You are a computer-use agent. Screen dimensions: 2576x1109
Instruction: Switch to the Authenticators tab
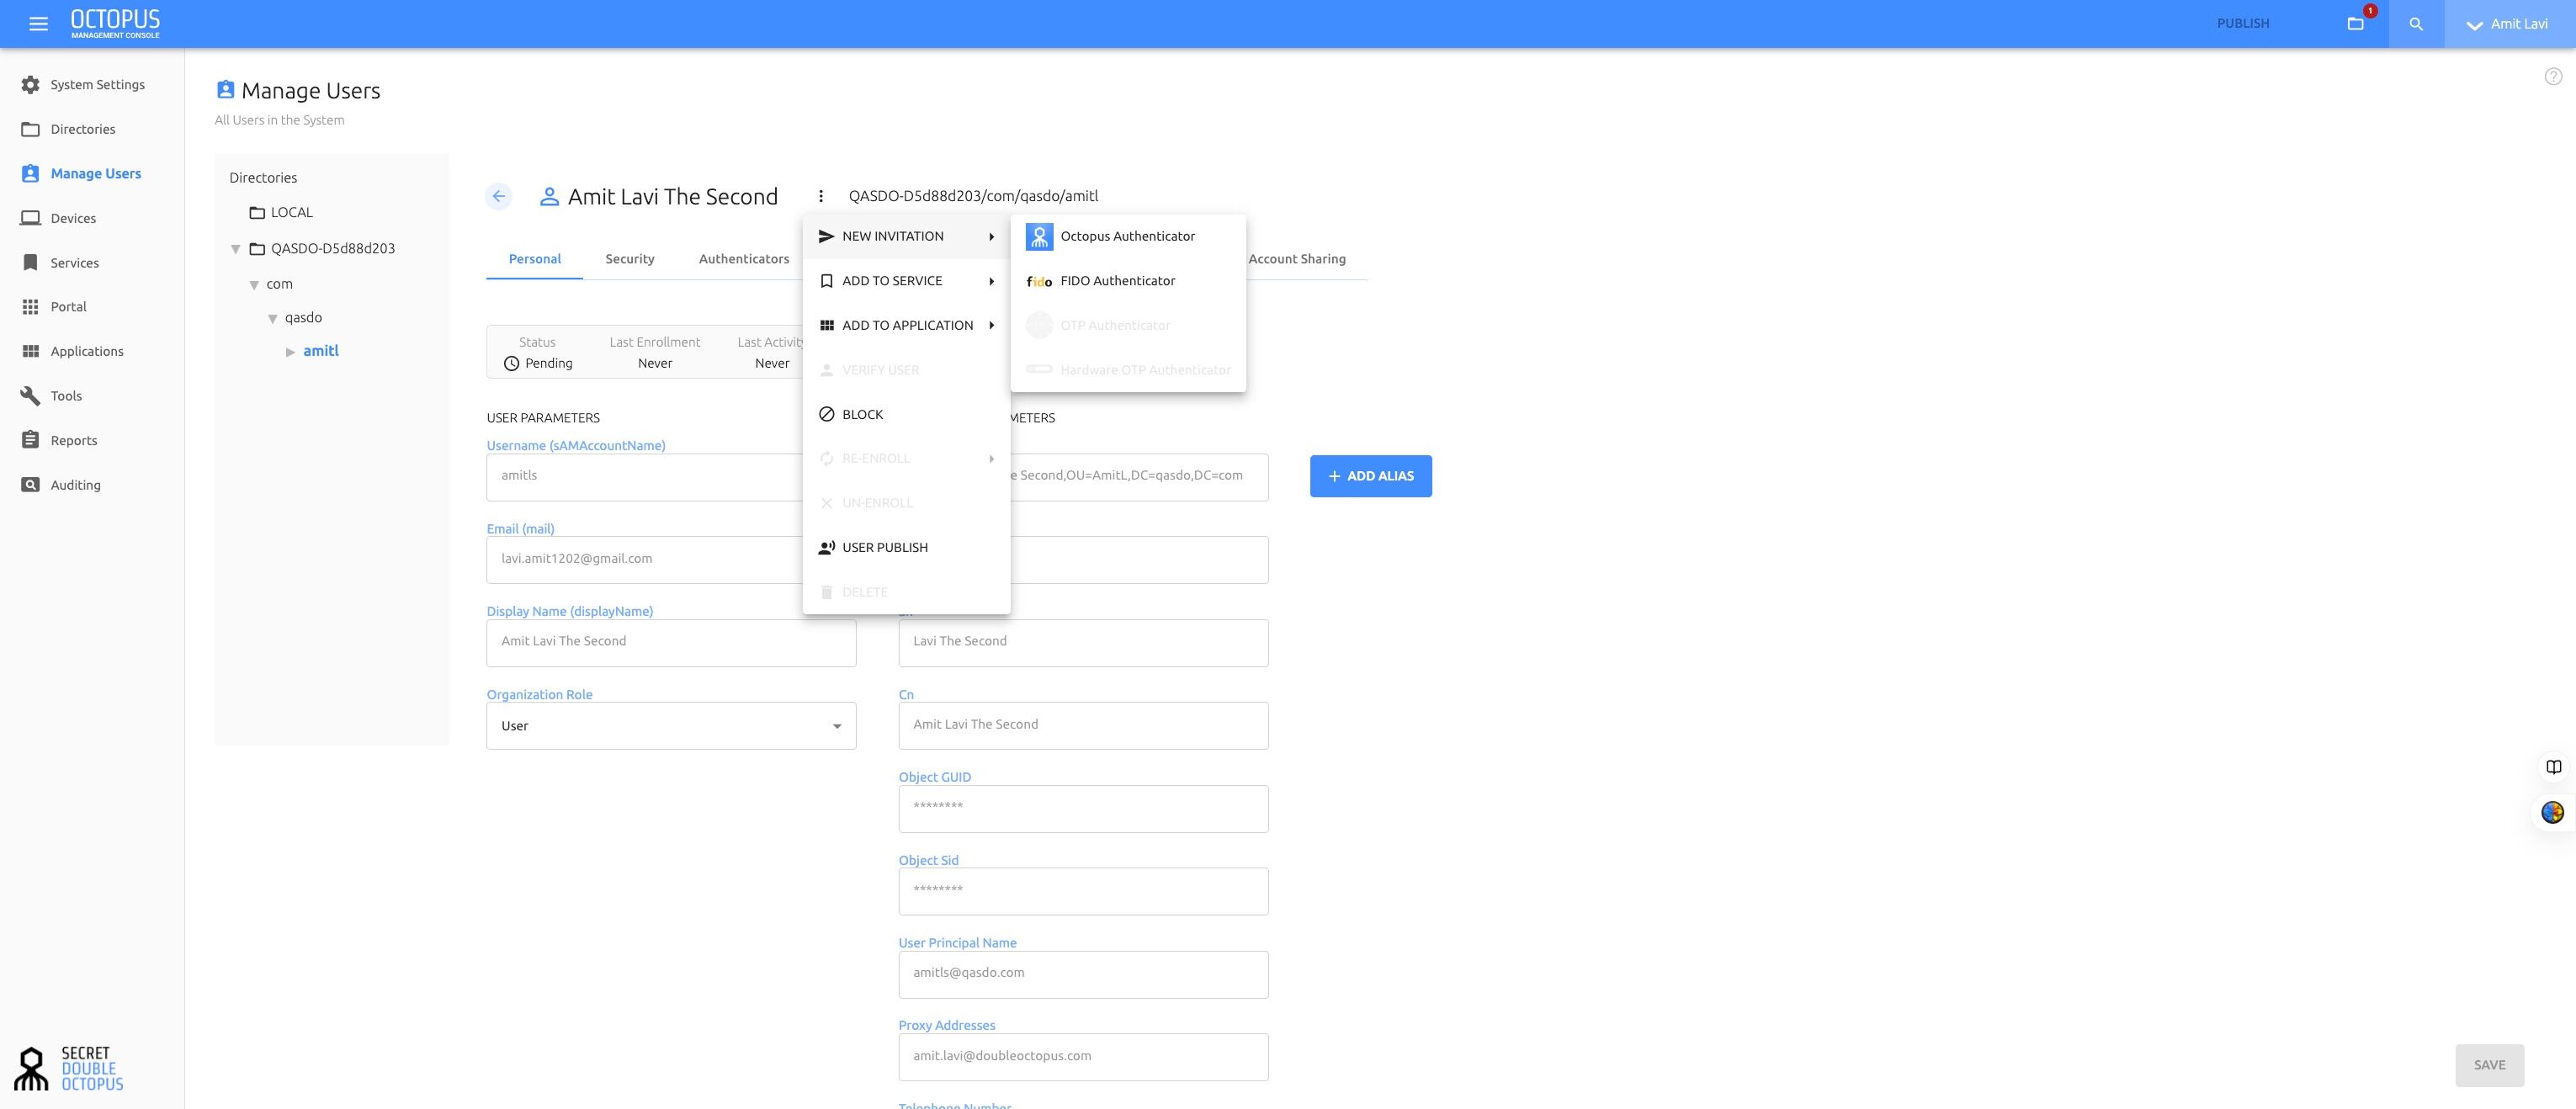coord(744,259)
